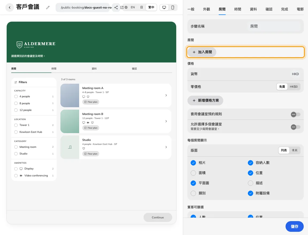Edit the 步驟名稱 input field

(274, 26)
